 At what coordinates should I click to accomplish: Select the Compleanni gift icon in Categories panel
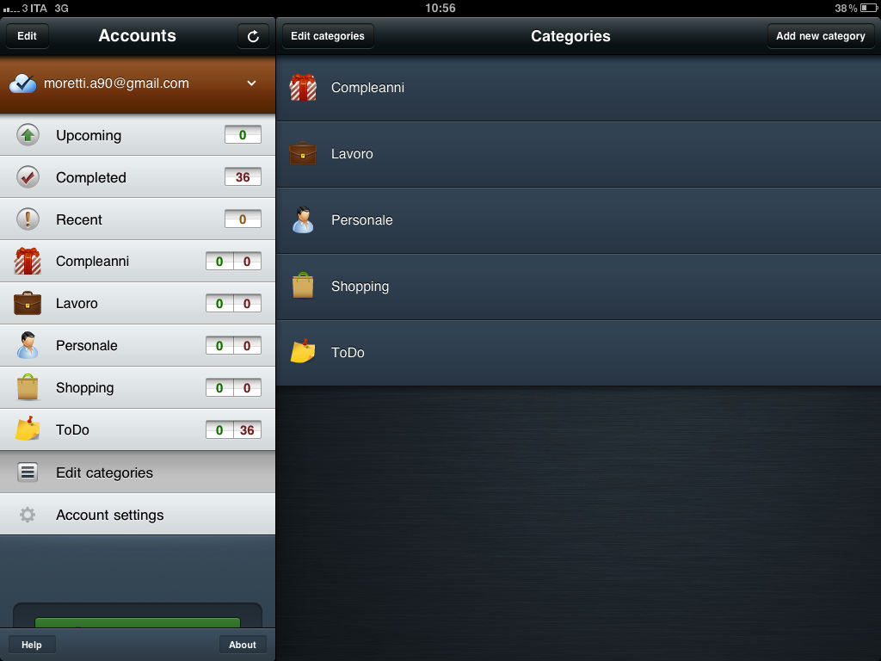303,87
